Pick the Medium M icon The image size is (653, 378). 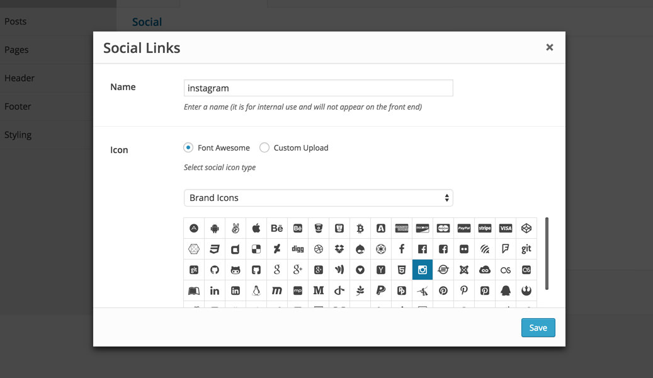(319, 290)
